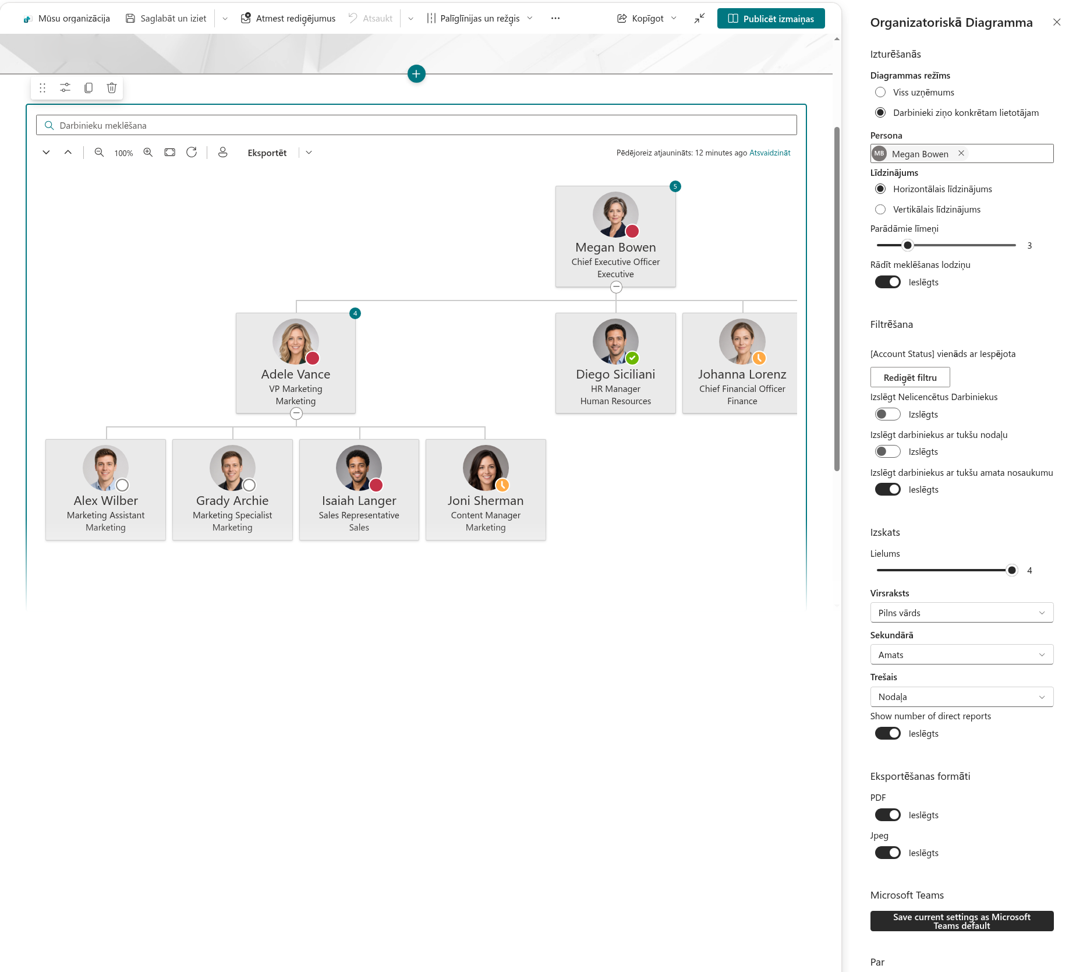Collapse Adele Vance's direct reports
Viewport: 1076px width, 972px height.
(x=296, y=413)
